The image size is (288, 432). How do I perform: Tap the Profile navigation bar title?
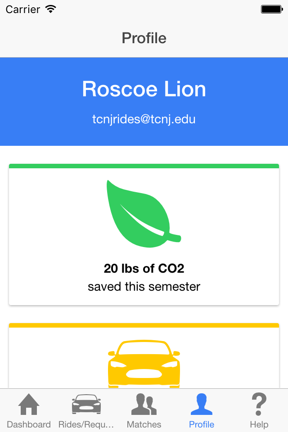[x=144, y=38]
